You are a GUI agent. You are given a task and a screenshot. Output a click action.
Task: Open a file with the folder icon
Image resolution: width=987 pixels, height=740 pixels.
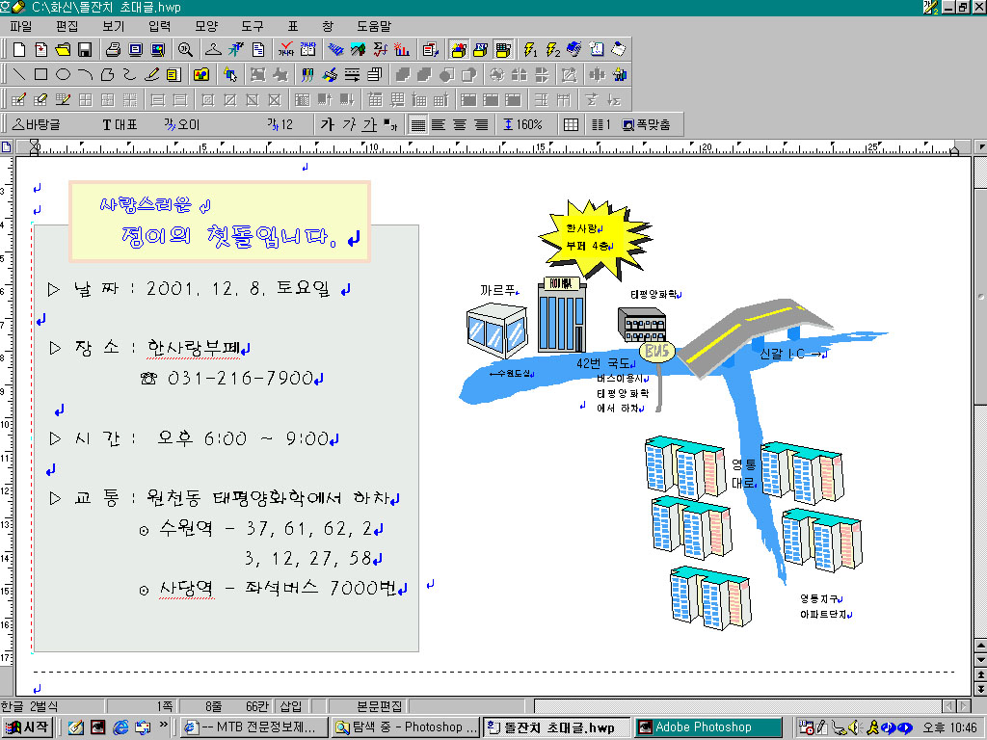tap(63, 49)
